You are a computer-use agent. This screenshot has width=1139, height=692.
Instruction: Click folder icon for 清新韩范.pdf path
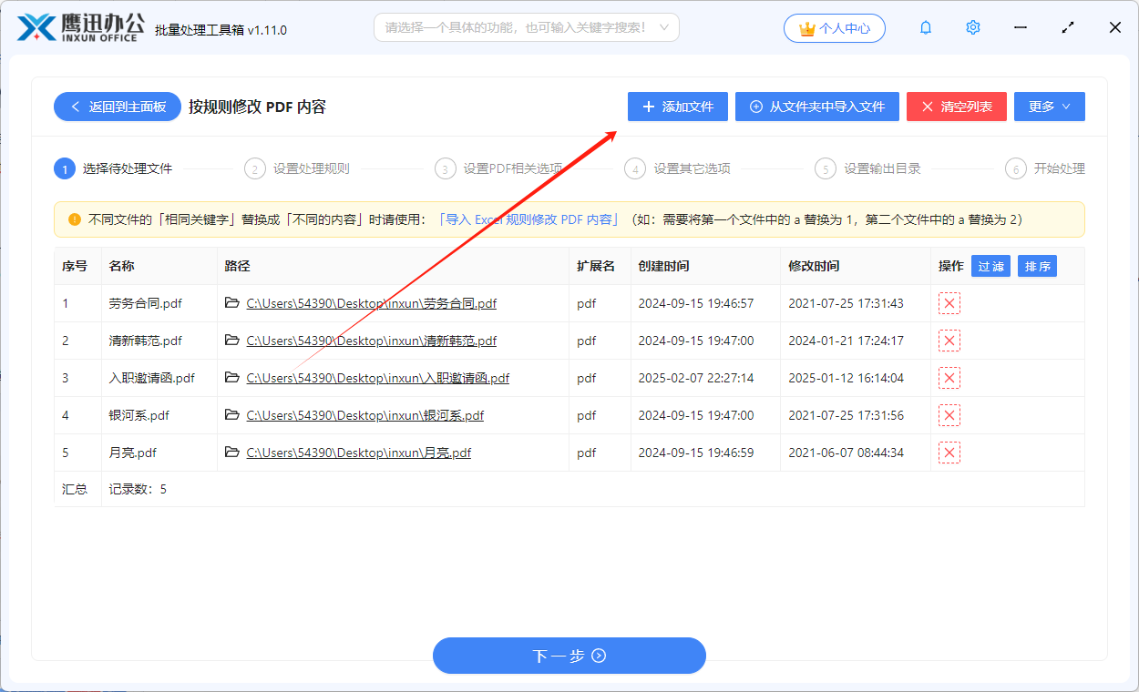[232, 341]
